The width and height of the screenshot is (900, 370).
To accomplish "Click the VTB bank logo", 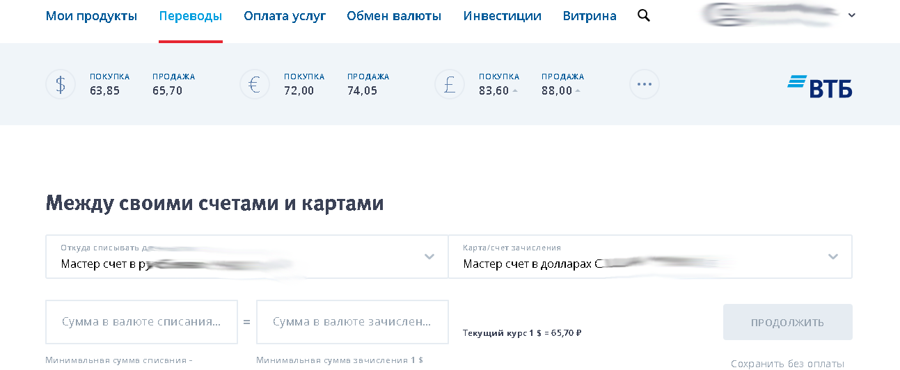I will pos(820,86).
